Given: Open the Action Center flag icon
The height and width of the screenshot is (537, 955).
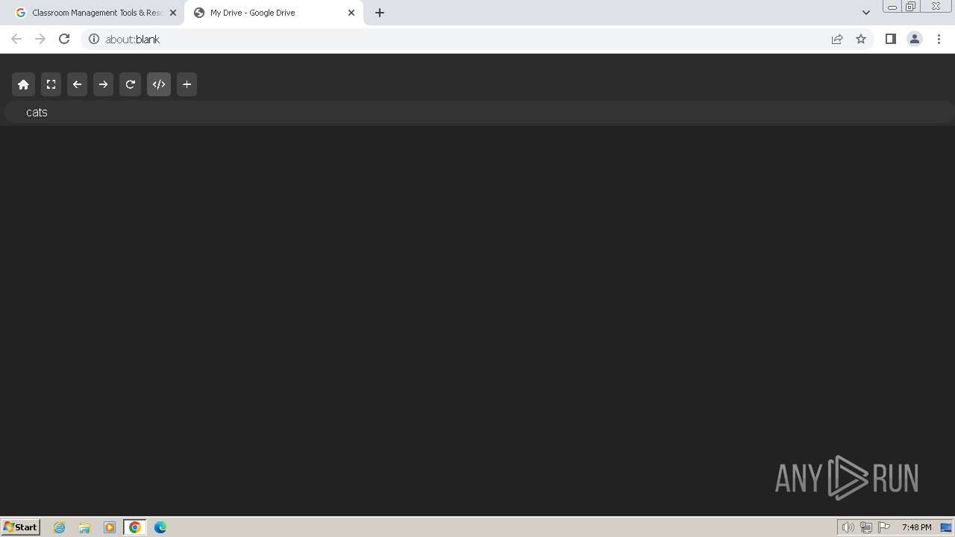Looking at the screenshot, I should [884, 527].
